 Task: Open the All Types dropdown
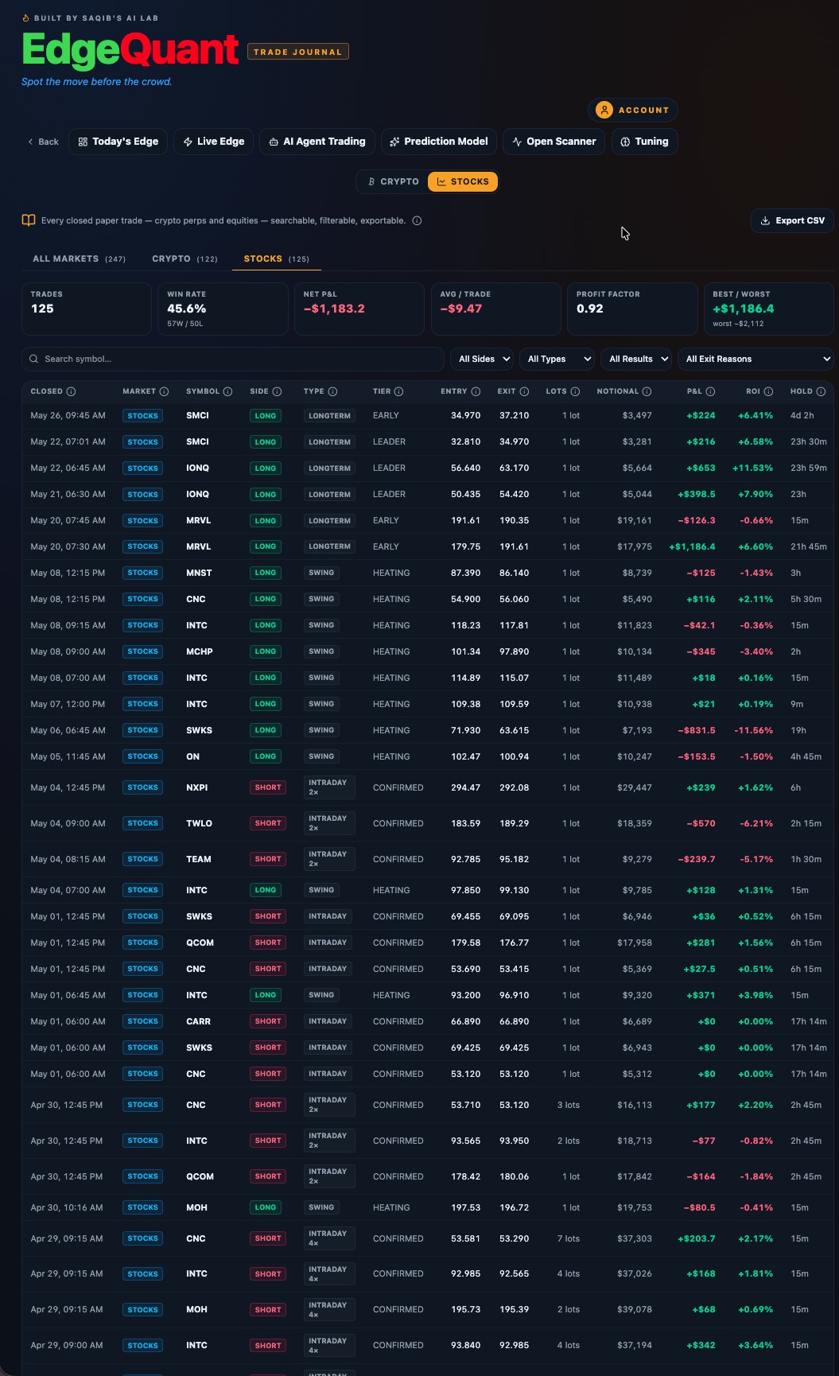[x=557, y=359]
